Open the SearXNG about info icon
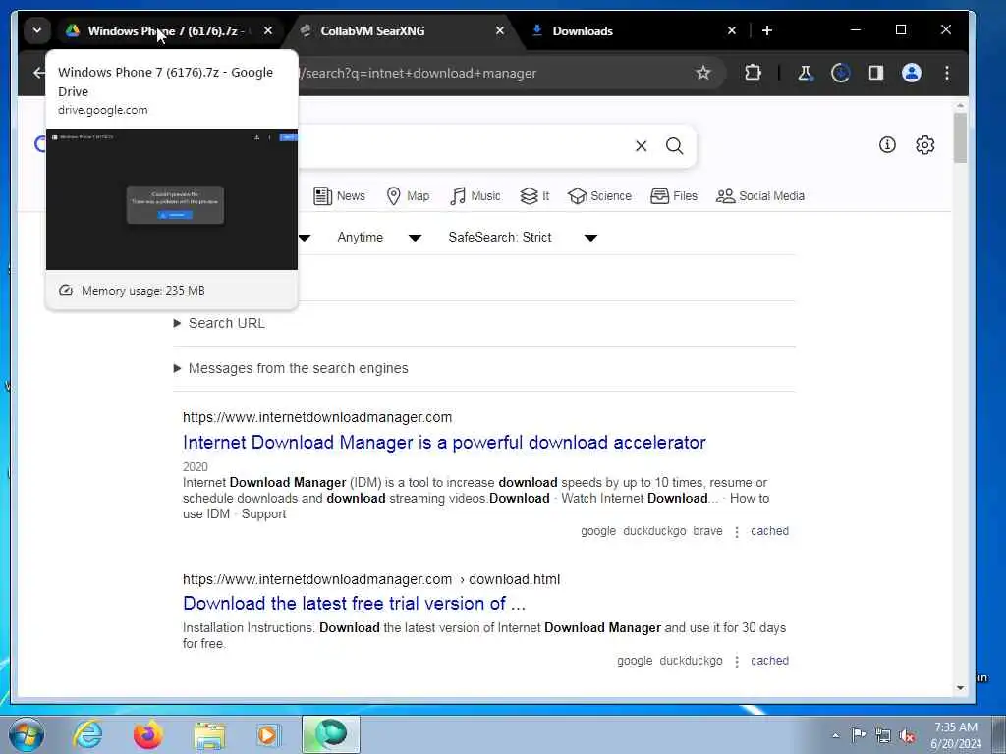 tap(887, 145)
